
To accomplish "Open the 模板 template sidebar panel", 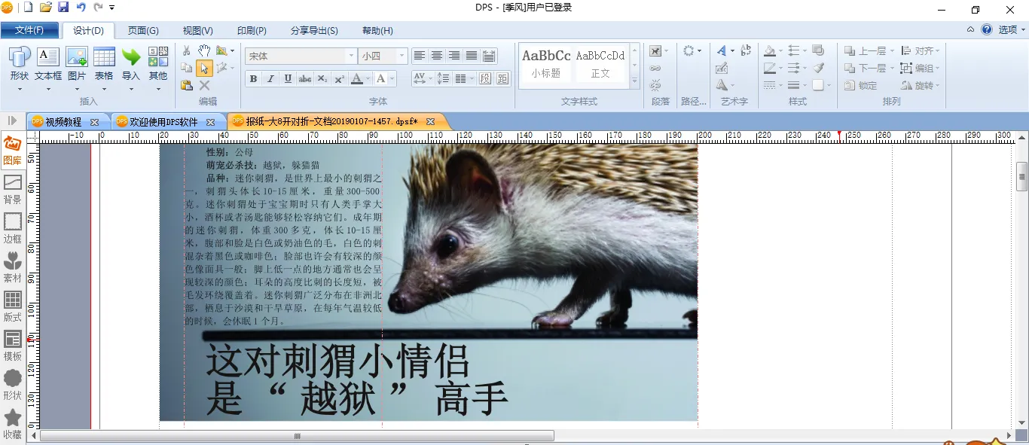I will [x=12, y=346].
